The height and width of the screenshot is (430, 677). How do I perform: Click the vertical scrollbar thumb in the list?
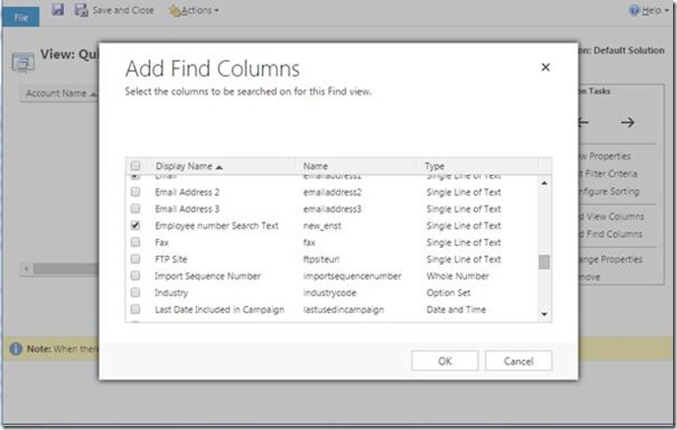coord(544,261)
